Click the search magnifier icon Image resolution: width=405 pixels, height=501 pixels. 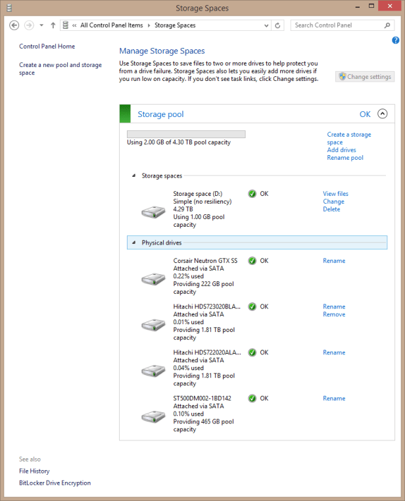tap(387, 26)
